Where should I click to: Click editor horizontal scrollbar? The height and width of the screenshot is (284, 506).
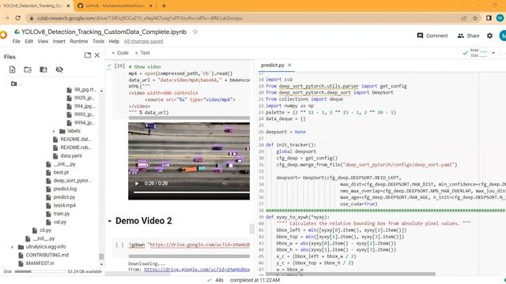pos(349,274)
